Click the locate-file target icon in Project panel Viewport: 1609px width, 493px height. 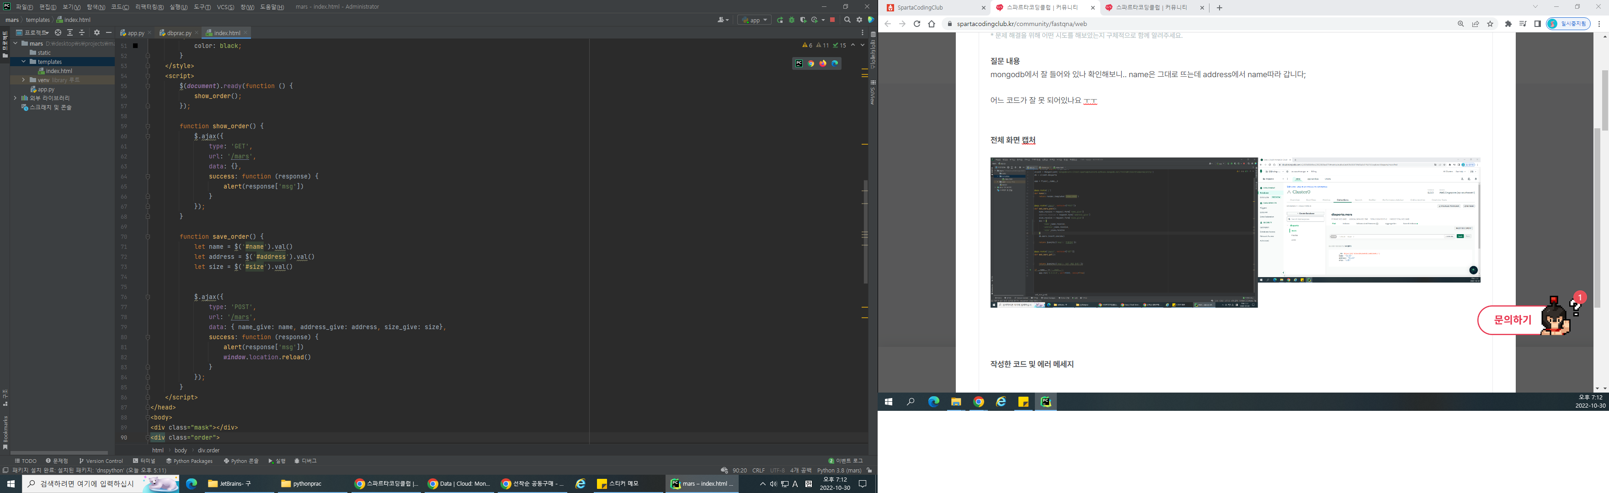pyautogui.click(x=58, y=32)
